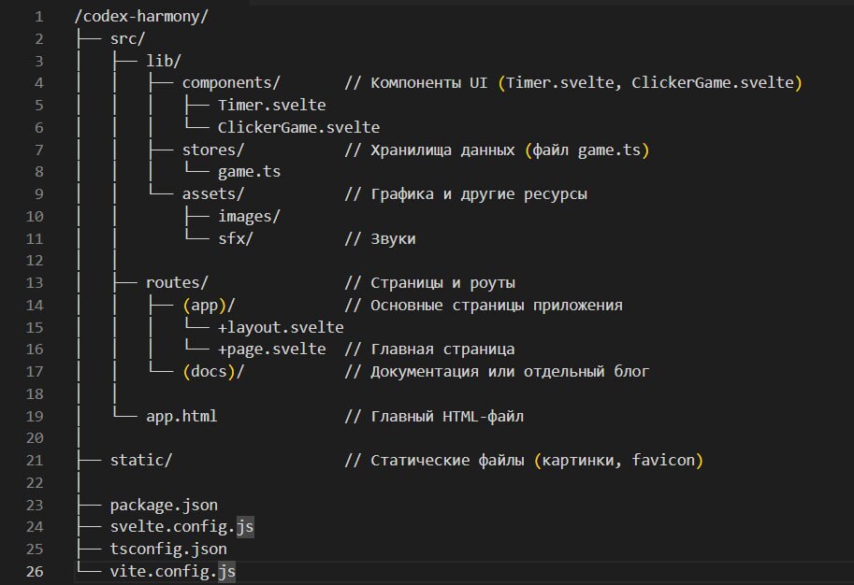Click app.html file name on line 19
The height and width of the screenshot is (585, 854).
click(181, 416)
